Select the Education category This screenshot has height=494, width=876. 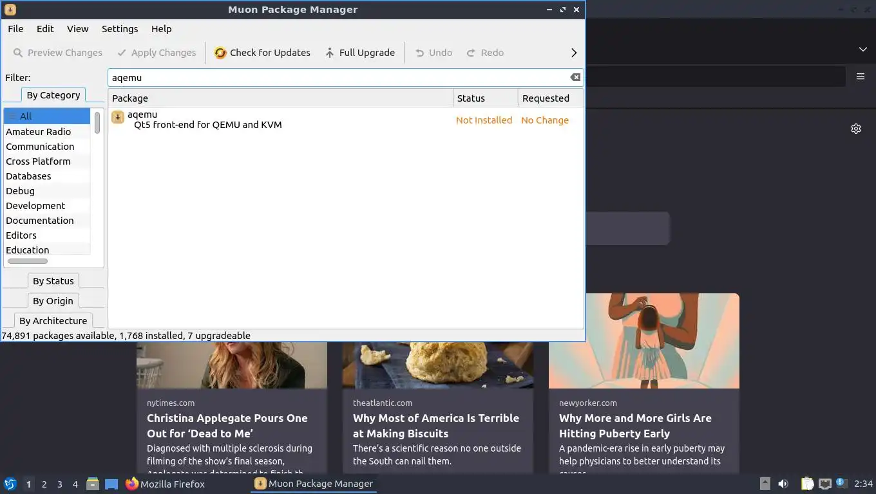coord(47,250)
